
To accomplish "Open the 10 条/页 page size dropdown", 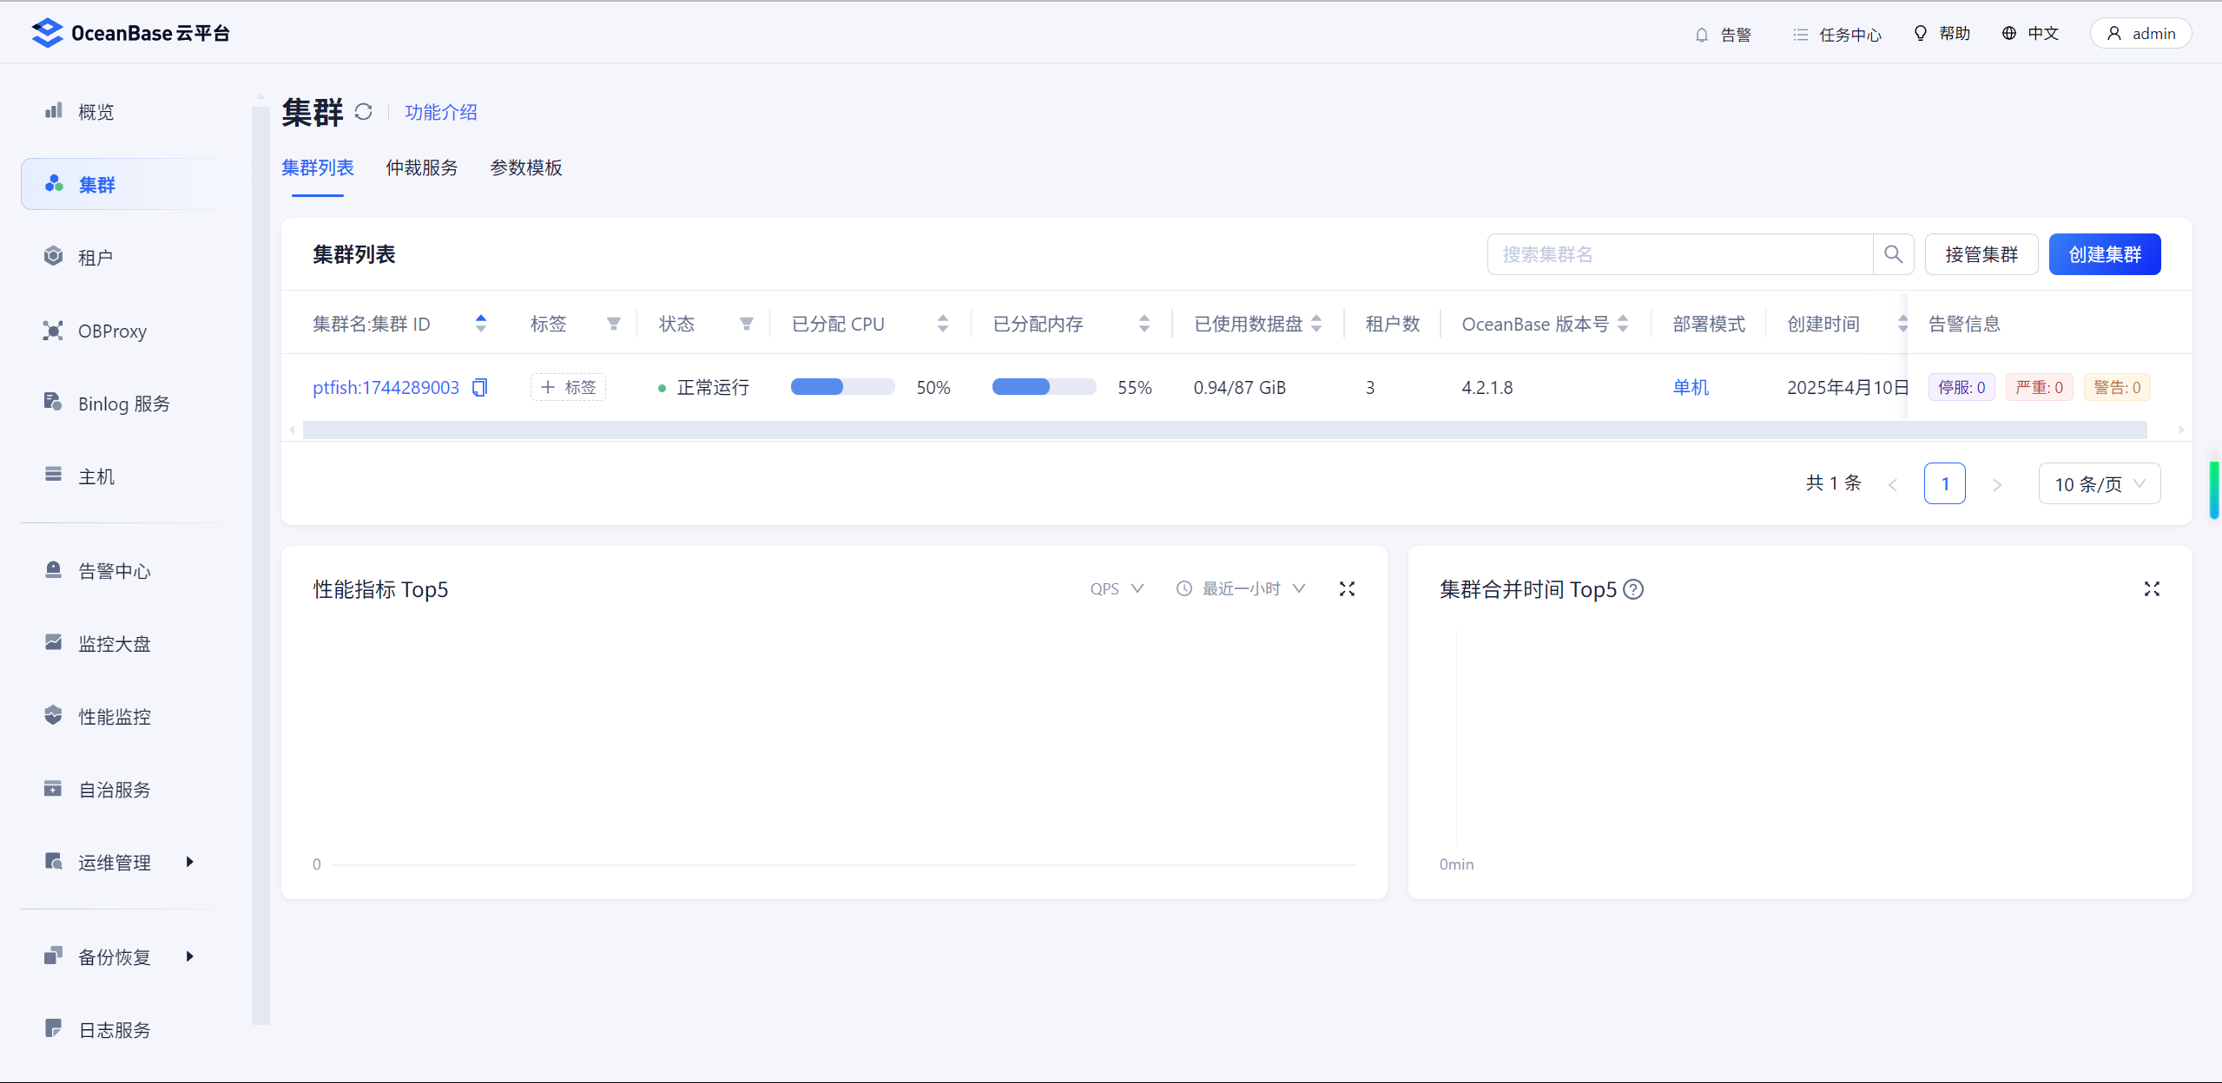I will tap(2100, 484).
